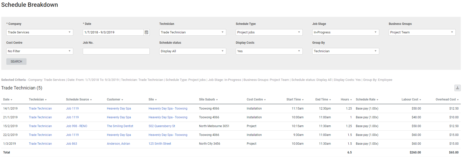Open Trade Technician link in 1/3/2019 row
The height and width of the screenshot is (157, 462).
pyautogui.click(x=40, y=144)
